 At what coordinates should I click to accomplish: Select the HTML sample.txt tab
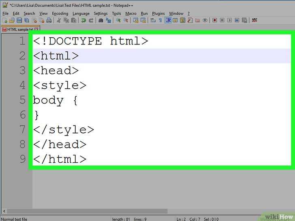(20, 30)
